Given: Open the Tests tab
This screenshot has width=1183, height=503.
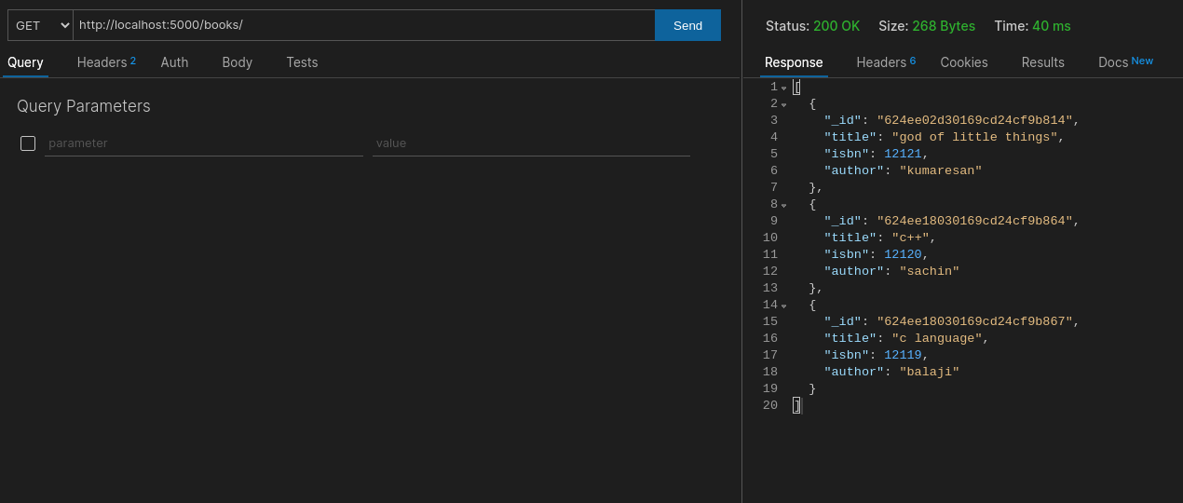Looking at the screenshot, I should pyautogui.click(x=302, y=62).
